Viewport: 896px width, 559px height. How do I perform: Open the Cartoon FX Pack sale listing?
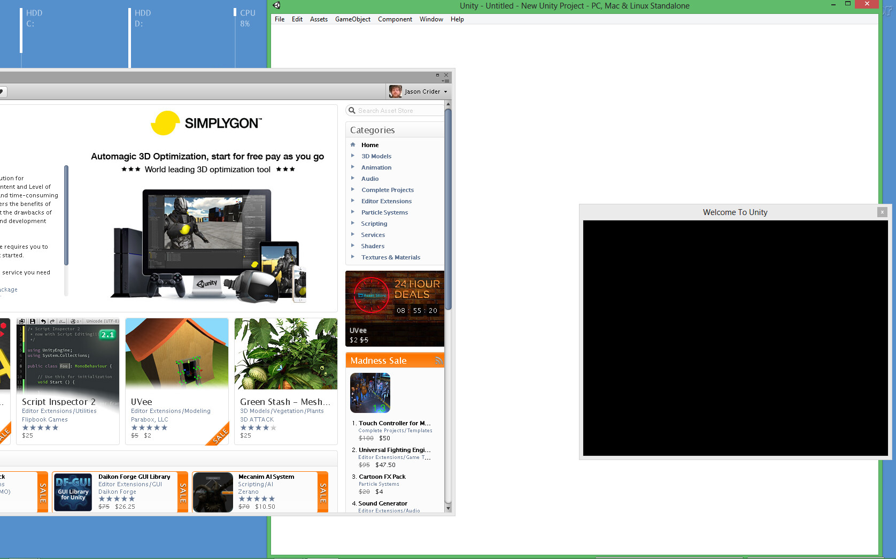point(382,477)
